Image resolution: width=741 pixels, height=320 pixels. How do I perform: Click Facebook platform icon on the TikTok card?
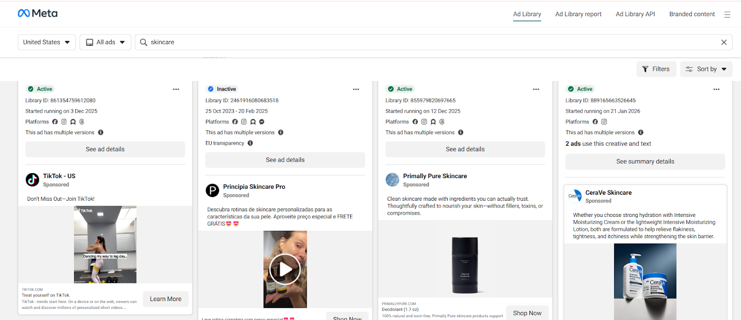pos(55,122)
